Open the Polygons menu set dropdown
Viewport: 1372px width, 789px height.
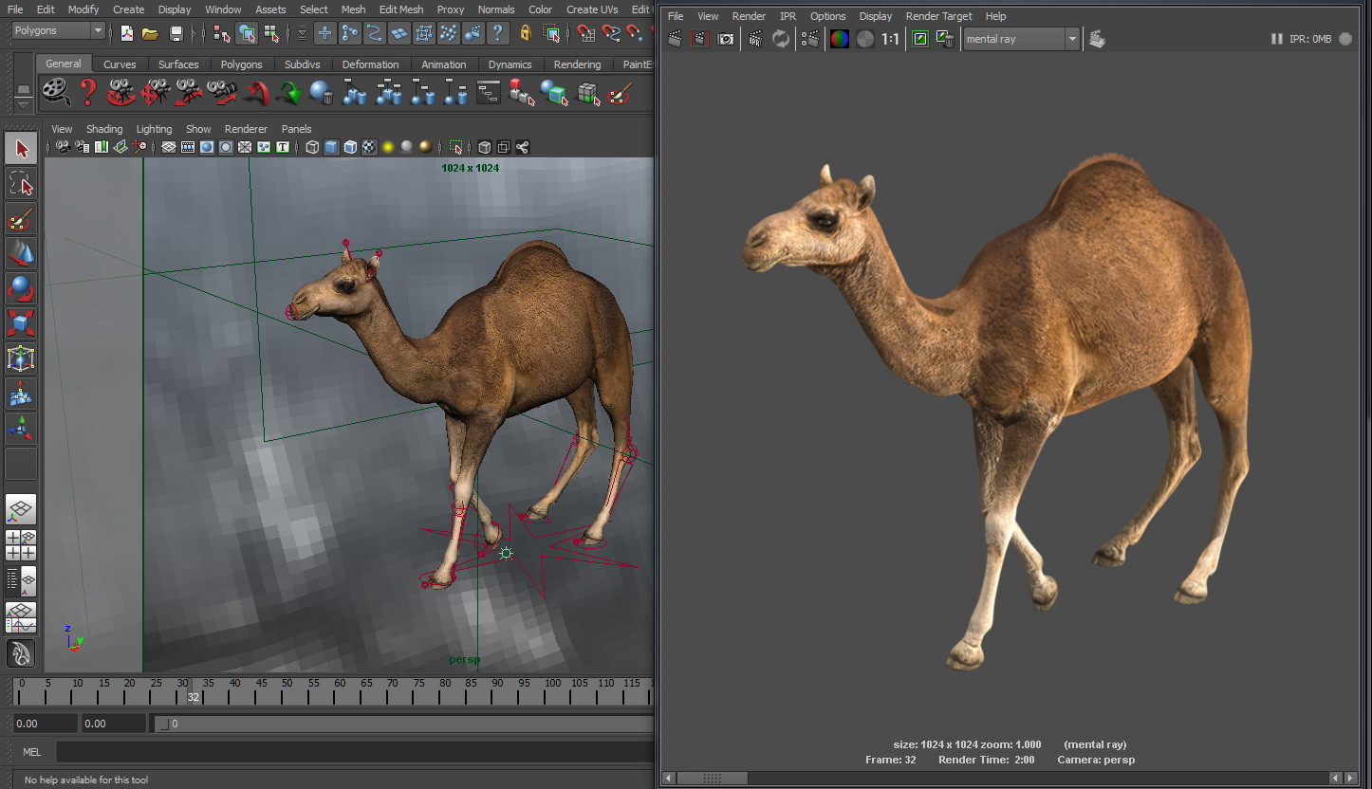(x=58, y=30)
